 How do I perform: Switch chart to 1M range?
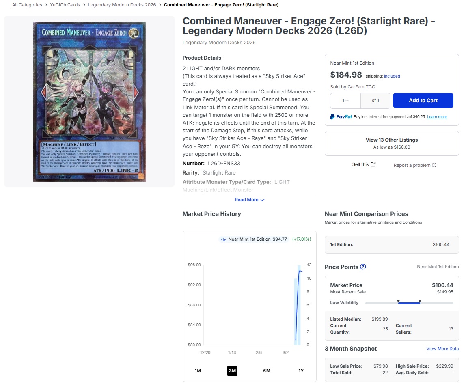point(198,371)
